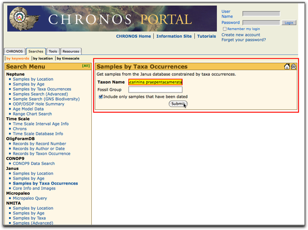Image resolution: width=308 pixels, height=230 pixels.
Task: Expand Search Menu with the [All] link
Action: click(86, 66)
